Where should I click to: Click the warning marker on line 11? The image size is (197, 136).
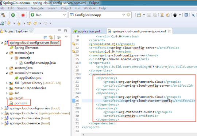click(x=74, y=44)
